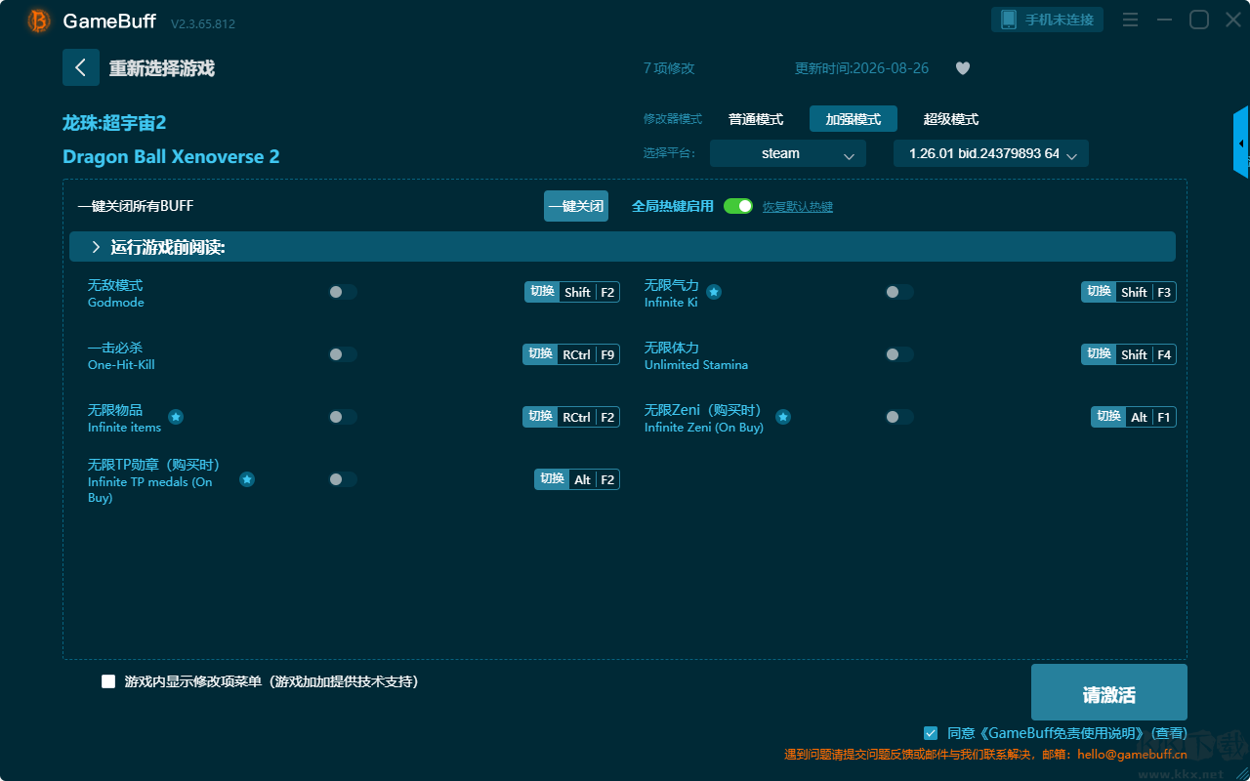The width and height of the screenshot is (1250, 781).
Task: Click Infinite Zeni hotkey Alt F1 box
Action: pos(1134,417)
